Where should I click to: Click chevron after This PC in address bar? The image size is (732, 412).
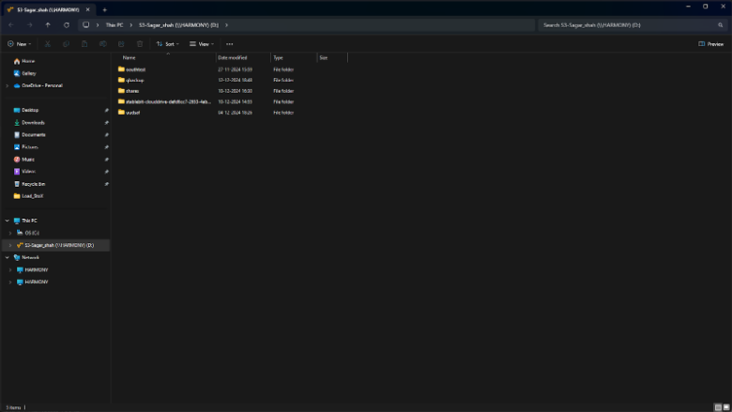[x=131, y=25]
